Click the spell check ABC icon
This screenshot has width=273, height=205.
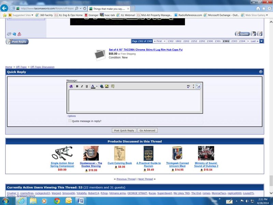tap(188, 86)
